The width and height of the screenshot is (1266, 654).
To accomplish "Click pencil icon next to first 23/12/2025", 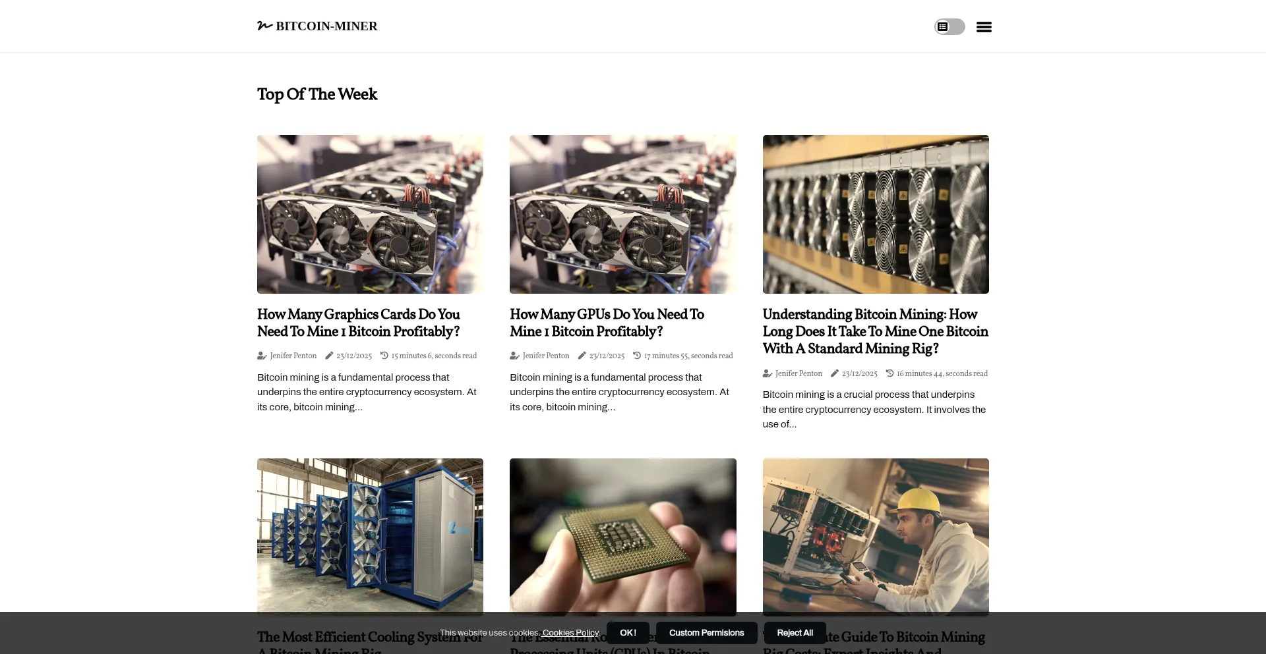I will 329,356.
